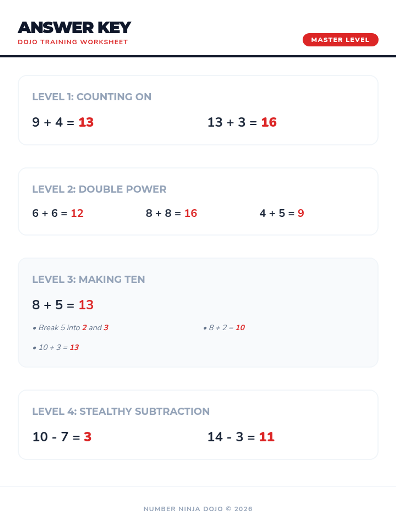Click the 9 + 4 = 13 equation
The image size is (396, 528).
coord(63,122)
